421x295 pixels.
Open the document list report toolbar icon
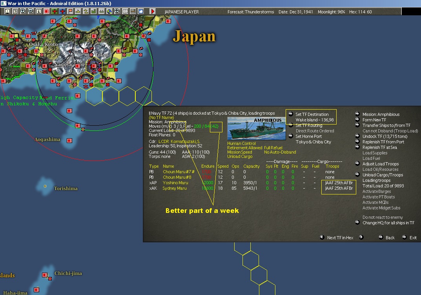click(15, 11)
